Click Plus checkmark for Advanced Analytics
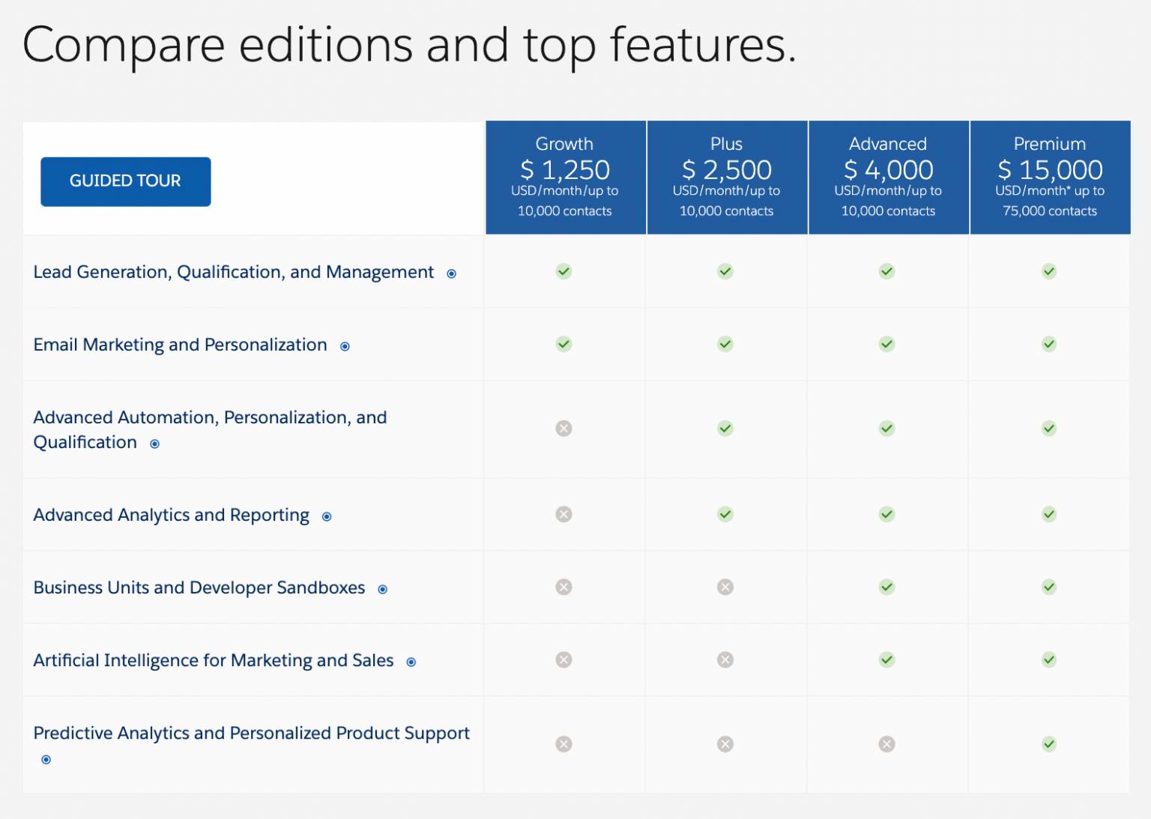Viewport: 1151px width, 819px height. pyautogui.click(x=725, y=514)
